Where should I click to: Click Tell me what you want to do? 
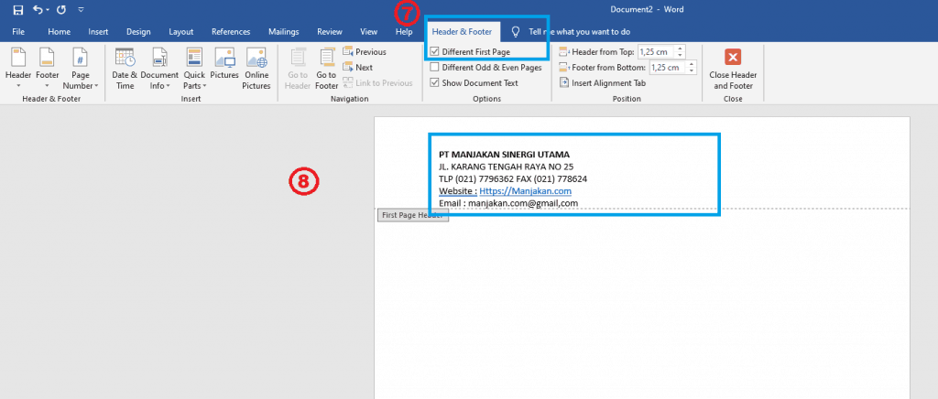[579, 32]
